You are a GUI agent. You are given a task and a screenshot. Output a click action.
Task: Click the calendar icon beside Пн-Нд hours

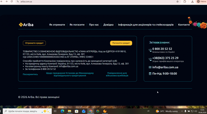150,74
